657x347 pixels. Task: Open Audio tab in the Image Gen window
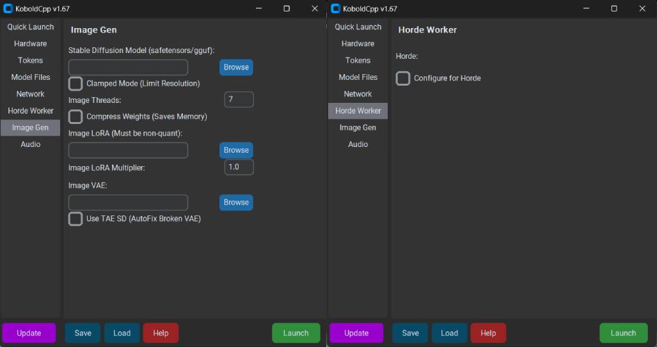(31, 144)
